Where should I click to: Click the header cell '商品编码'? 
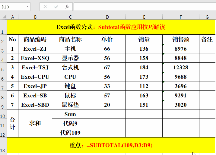pos(35,40)
